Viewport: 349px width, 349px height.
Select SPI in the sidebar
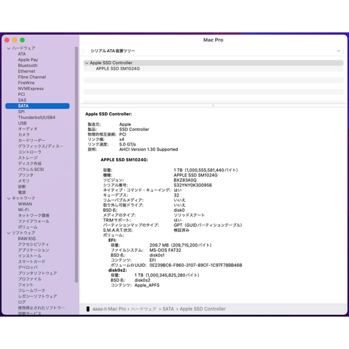(x=21, y=112)
